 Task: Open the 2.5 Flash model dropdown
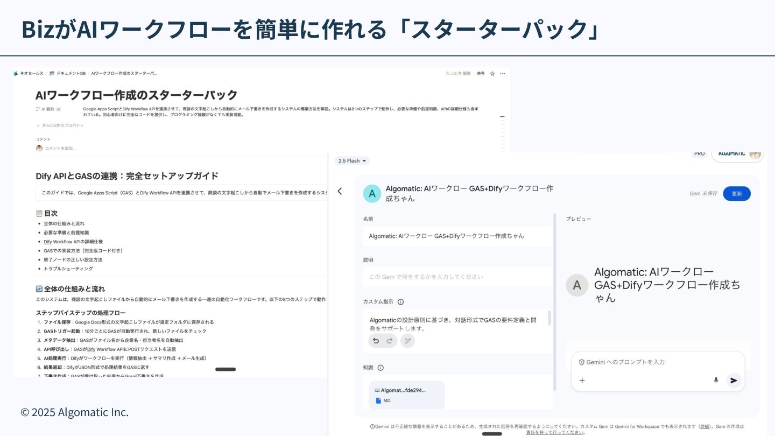[x=352, y=160]
